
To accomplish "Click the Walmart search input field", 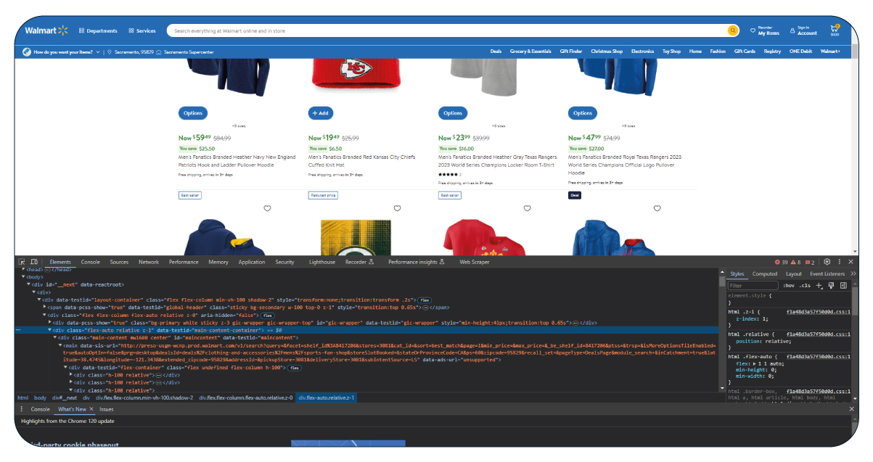I will coord(446,30).
